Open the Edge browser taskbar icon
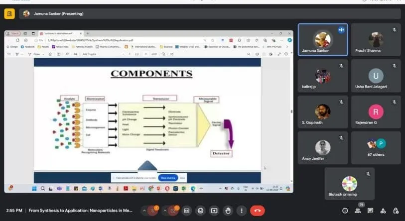 tap(193, 189)
